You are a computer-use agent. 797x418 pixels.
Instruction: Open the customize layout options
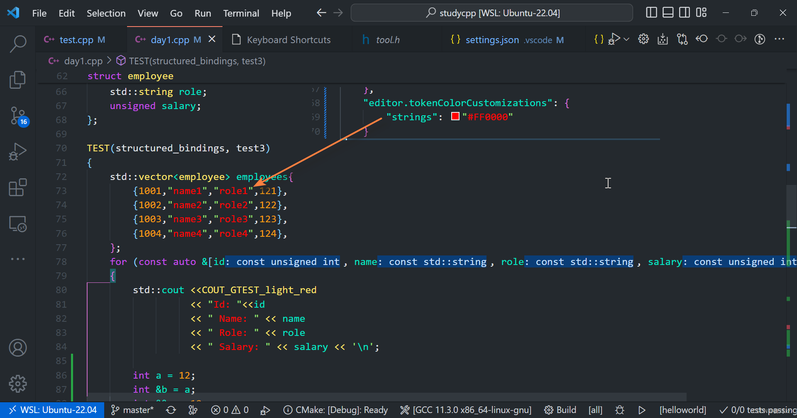pos(702,13)
